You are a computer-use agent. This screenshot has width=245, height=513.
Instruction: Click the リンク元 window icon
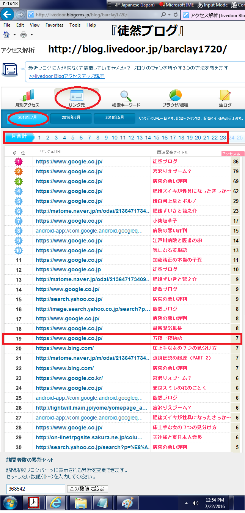point(76,95)
